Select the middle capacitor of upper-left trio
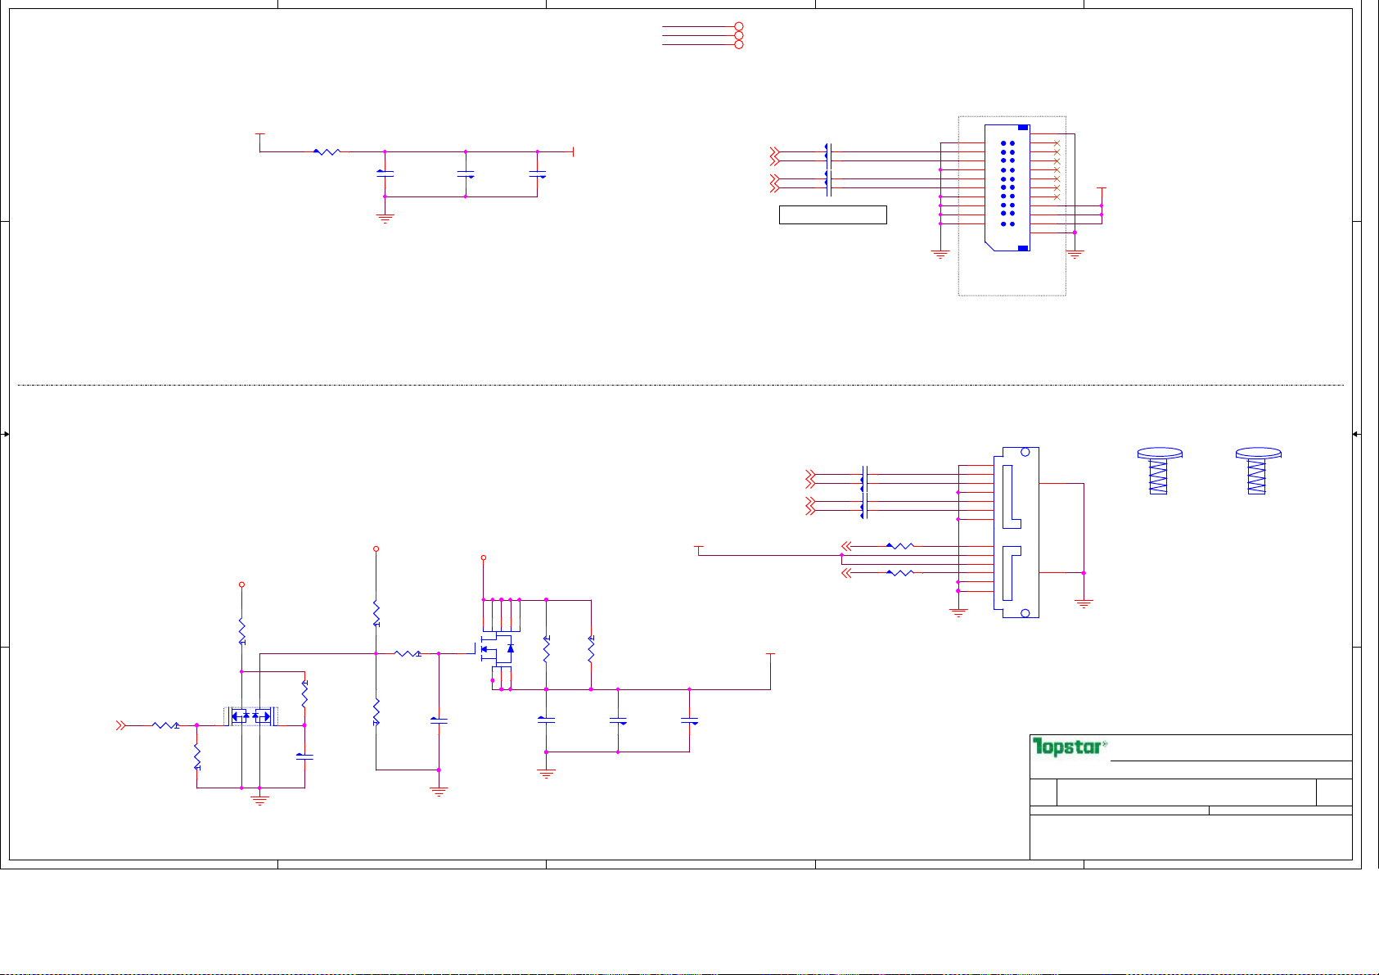This screenshot has width=1379, height=975. pyautogui.click(x=466, y=174)
